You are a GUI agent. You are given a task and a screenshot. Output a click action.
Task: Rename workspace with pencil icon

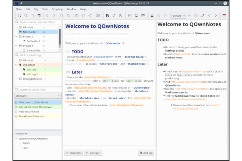203,16
